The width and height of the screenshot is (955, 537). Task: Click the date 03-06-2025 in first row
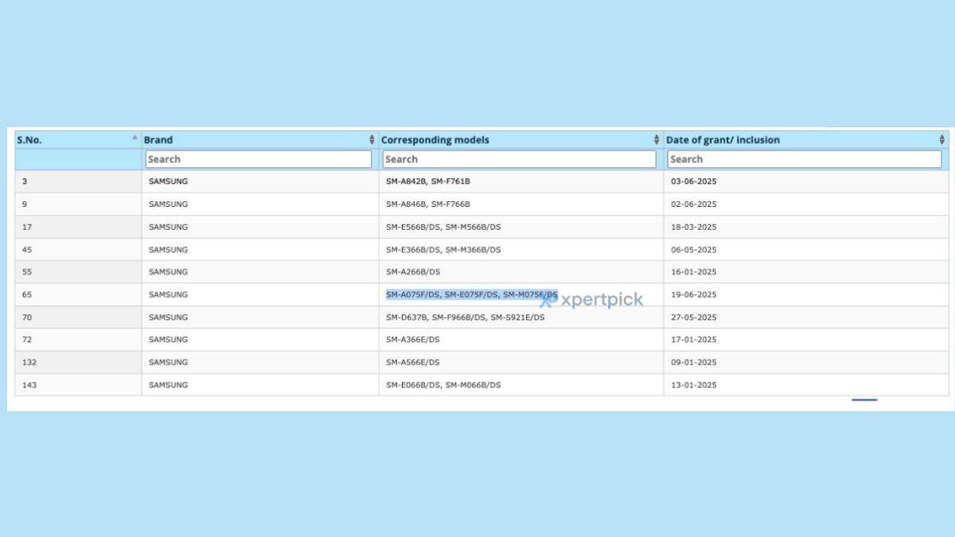[x=693, y=181]
